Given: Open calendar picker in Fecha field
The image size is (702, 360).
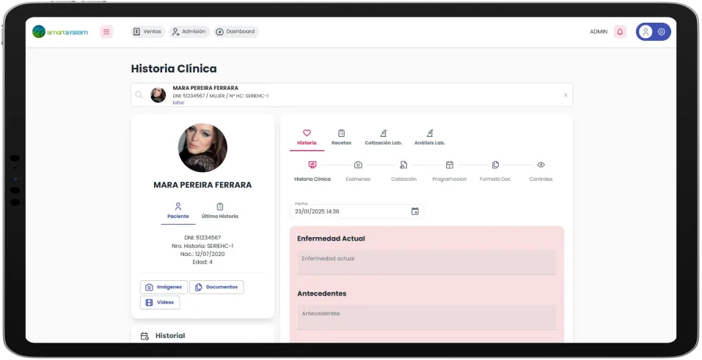Looking at the screenshot, I should coord(415,211).
